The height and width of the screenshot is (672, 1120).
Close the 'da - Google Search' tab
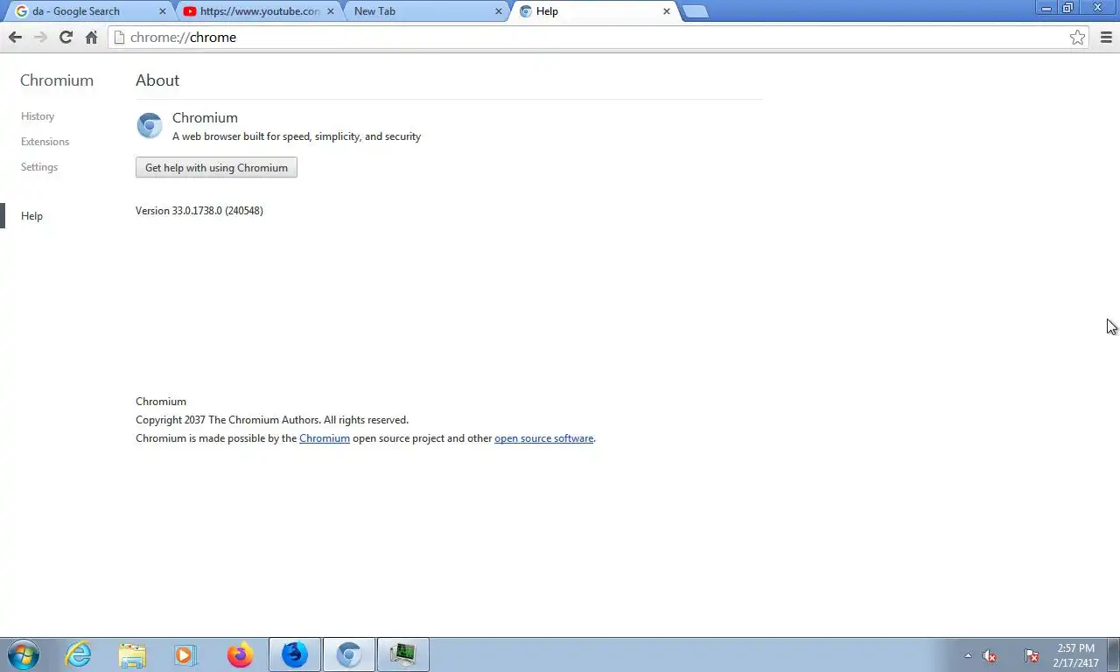162,11
